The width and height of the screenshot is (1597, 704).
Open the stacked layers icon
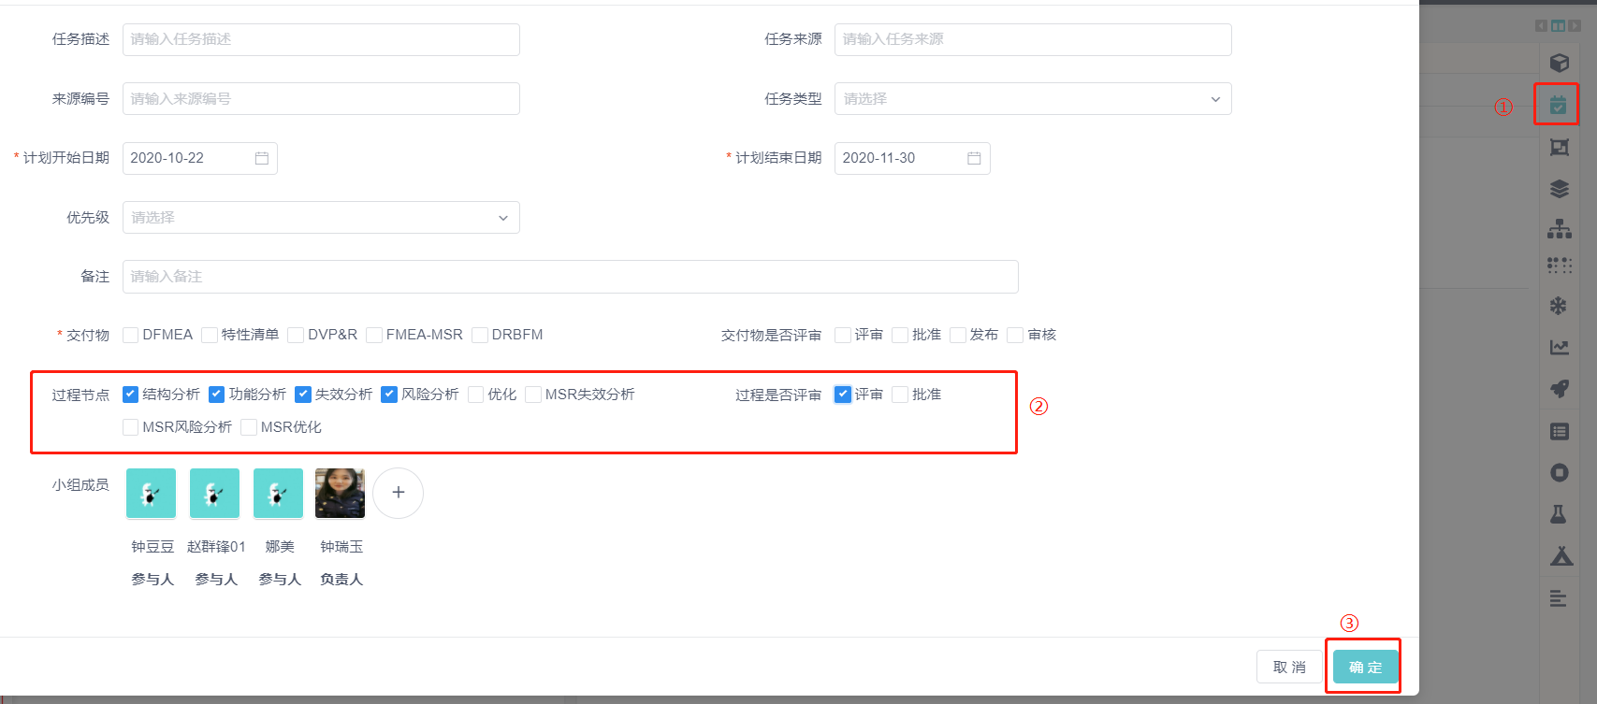tap(1559, 189)
